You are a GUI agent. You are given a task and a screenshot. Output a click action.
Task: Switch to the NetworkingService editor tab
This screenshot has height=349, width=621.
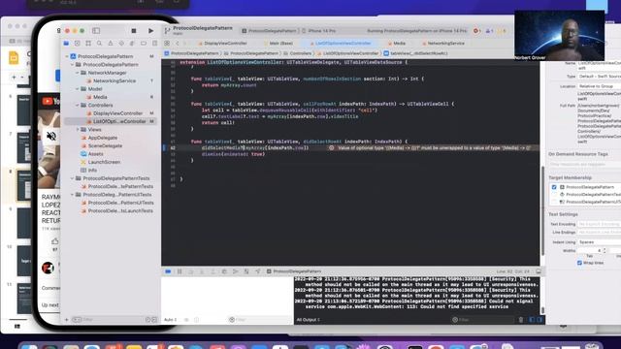click(x=443, y=43)
